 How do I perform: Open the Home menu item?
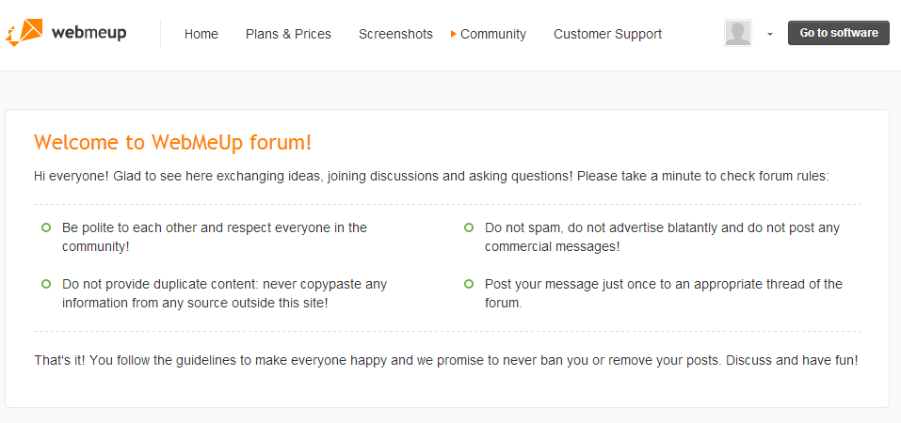point(201,35)
